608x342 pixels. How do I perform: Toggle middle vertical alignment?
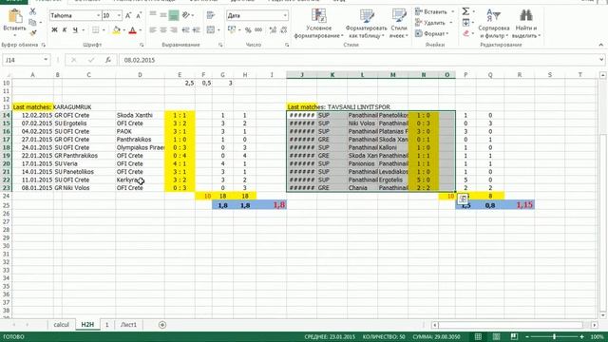coord(163,15)
